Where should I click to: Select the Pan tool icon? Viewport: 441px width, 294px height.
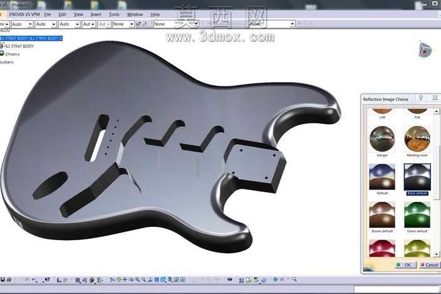pyautogui.click(x=125, y=280)
